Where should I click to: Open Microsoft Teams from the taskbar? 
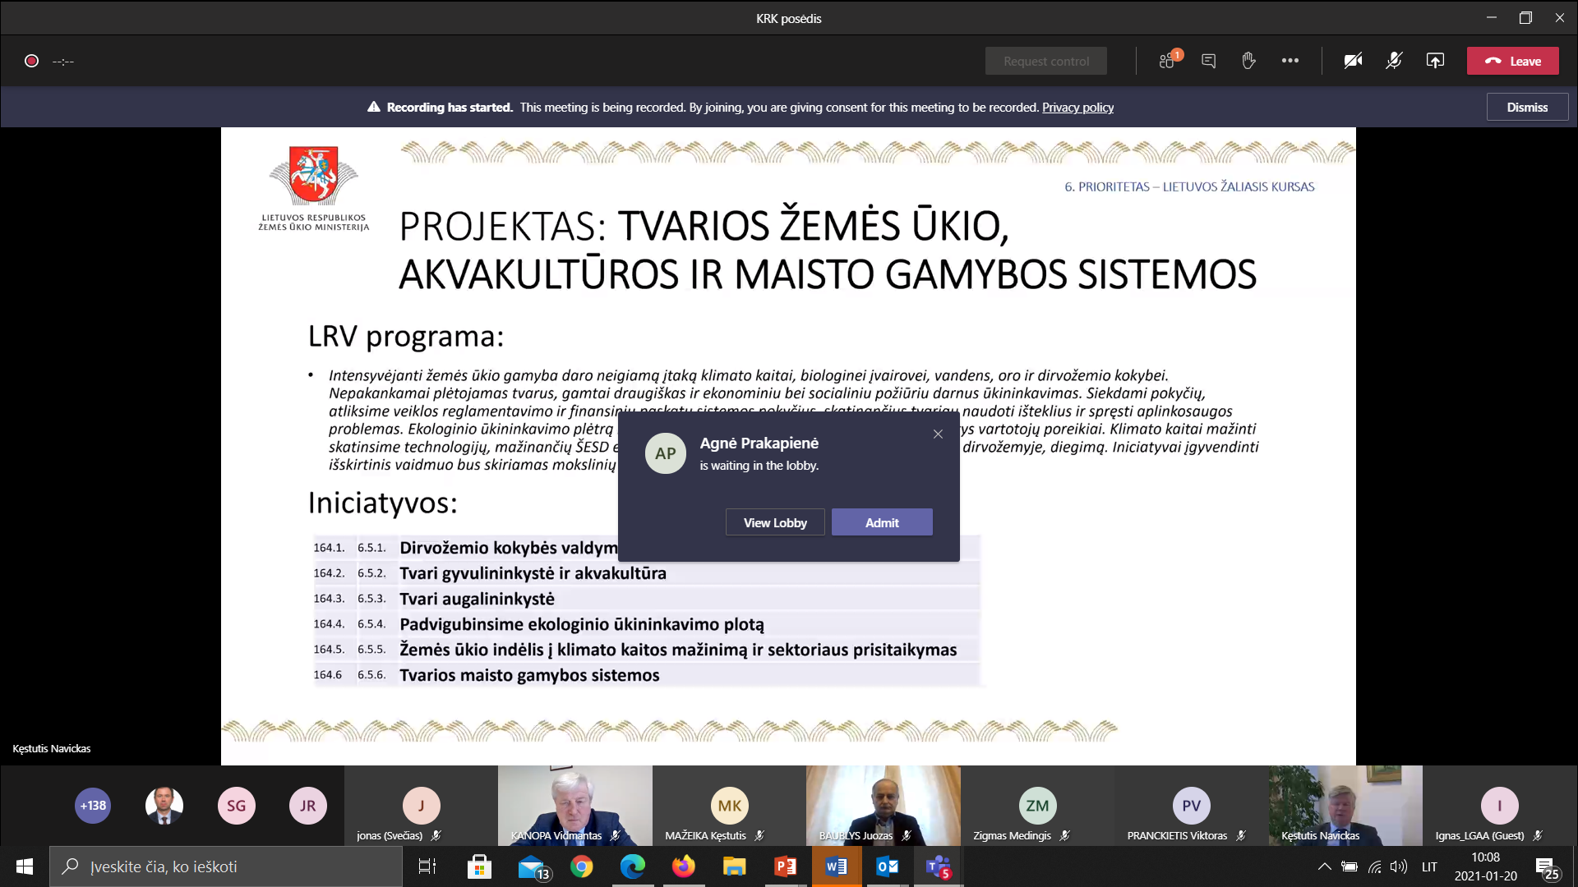[938, 866]
